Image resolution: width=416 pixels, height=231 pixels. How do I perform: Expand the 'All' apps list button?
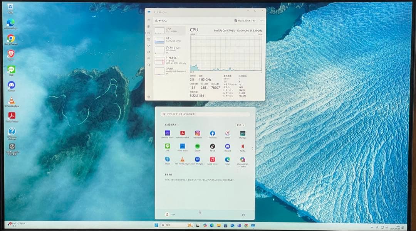pos(240,125)
